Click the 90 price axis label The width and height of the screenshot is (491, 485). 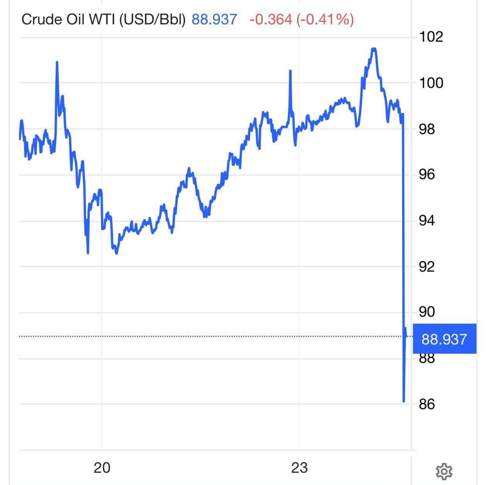click(427, 312)
